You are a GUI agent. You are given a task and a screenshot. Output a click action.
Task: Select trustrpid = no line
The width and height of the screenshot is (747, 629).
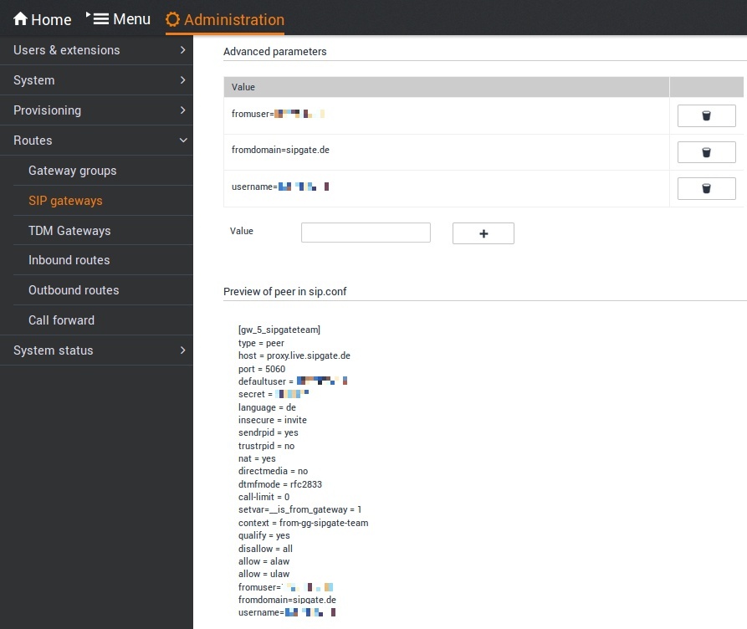point(266,446)
